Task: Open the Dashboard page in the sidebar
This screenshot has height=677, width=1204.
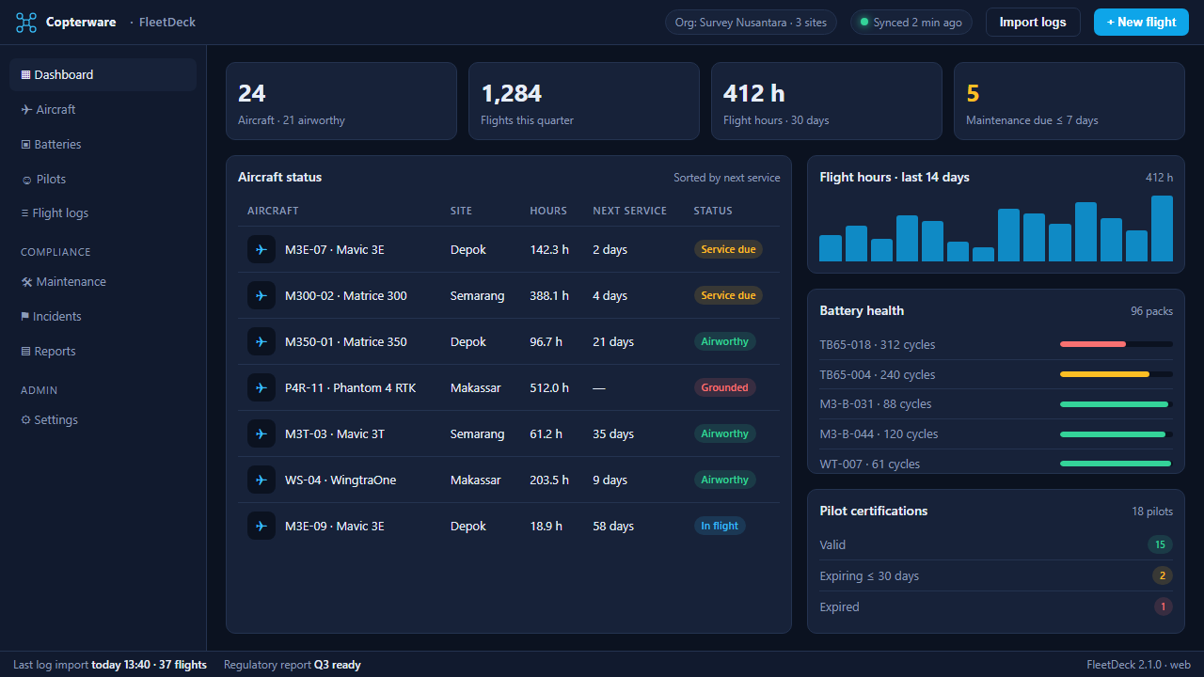Action: [103, 75]
